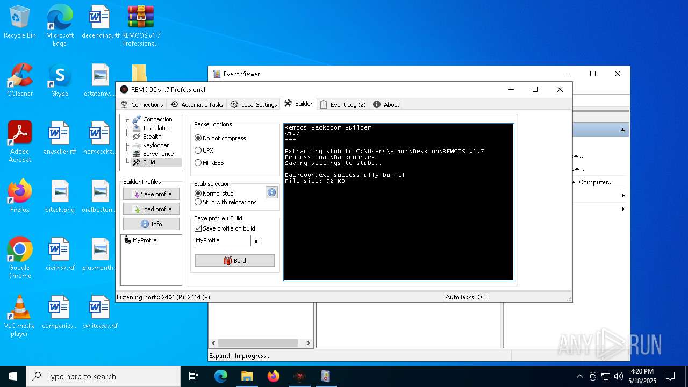Select Normal stub option
688x387 pixels.
point(214,193)
